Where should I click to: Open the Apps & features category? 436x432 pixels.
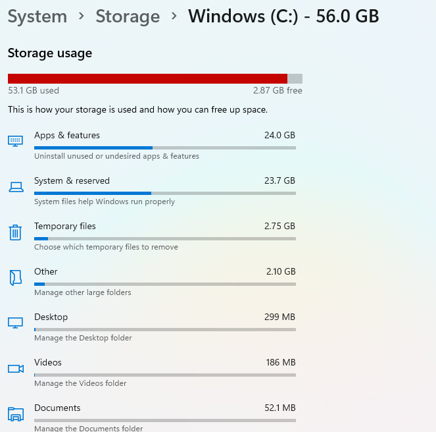(x=67, y=136)
